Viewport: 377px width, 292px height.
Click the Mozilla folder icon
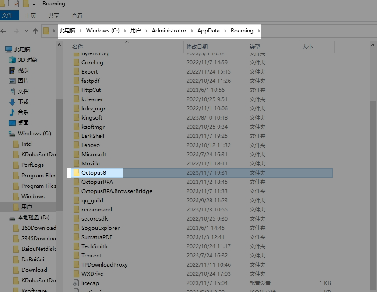point(76,164)
